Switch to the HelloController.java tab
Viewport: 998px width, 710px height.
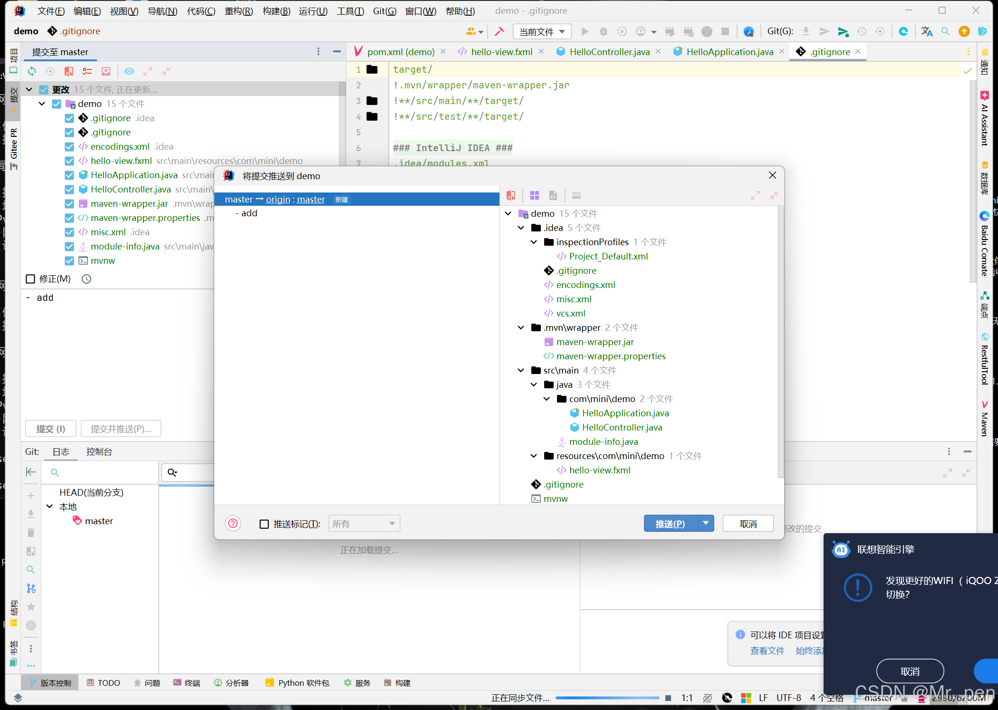pos(609,52)
